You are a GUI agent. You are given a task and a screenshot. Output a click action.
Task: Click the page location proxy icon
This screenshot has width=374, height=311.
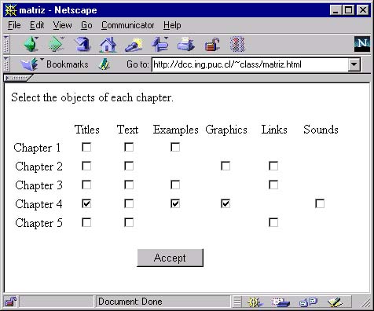(104, 64)
